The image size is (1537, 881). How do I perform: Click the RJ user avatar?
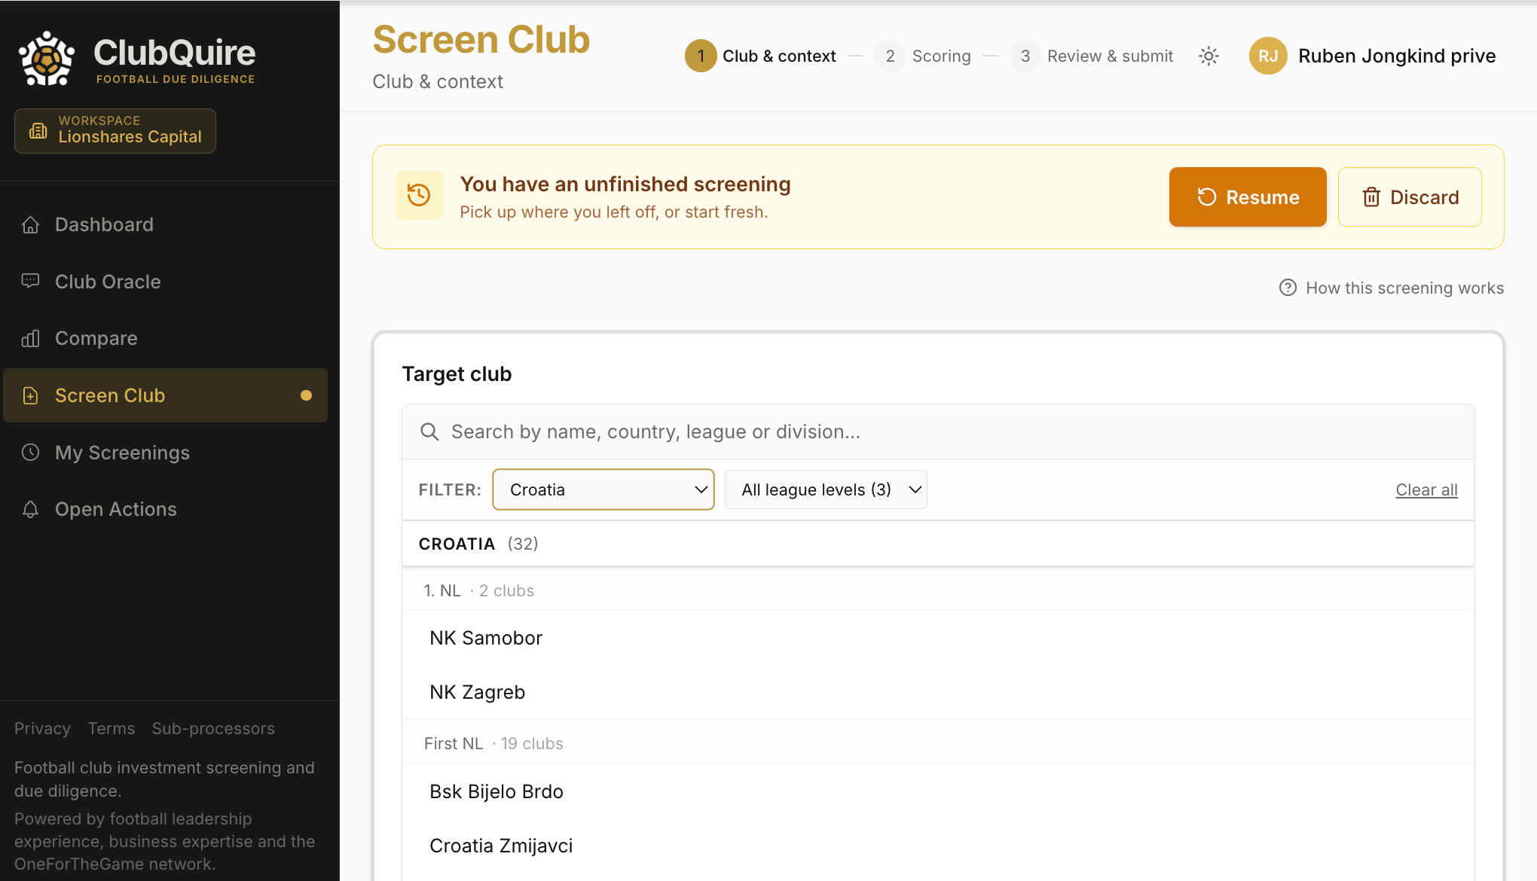[1268, 56]
